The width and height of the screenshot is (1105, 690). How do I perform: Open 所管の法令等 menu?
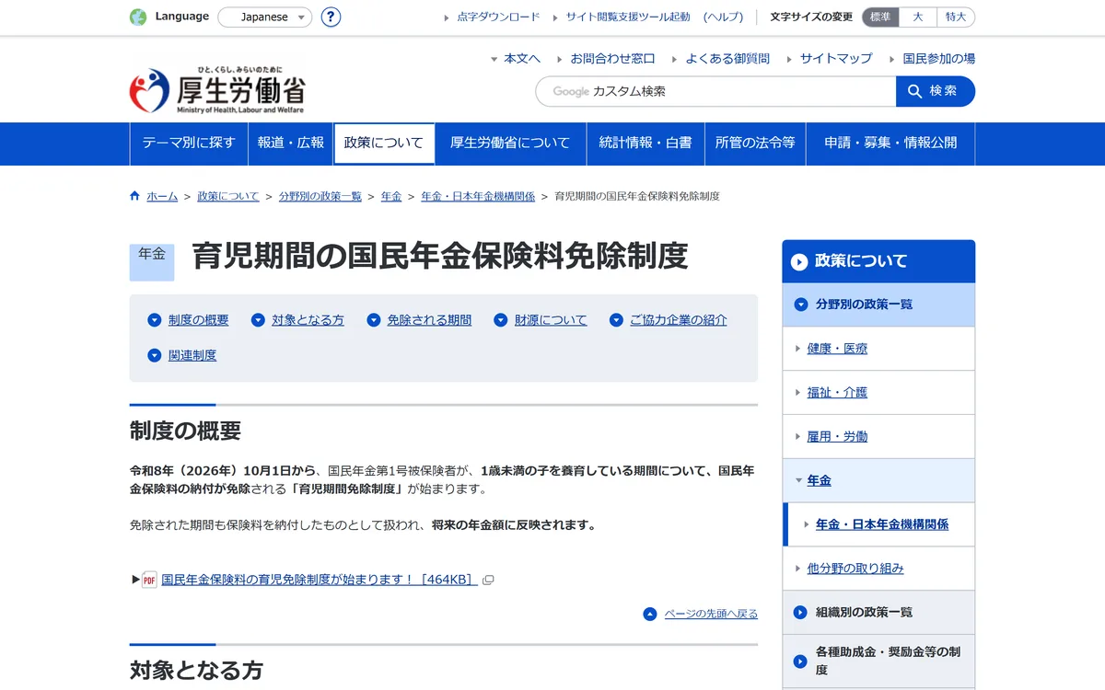(x=755, y=143)
